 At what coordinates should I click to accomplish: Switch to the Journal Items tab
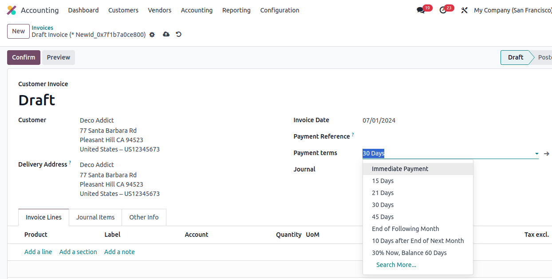click(x=95, y=217)
